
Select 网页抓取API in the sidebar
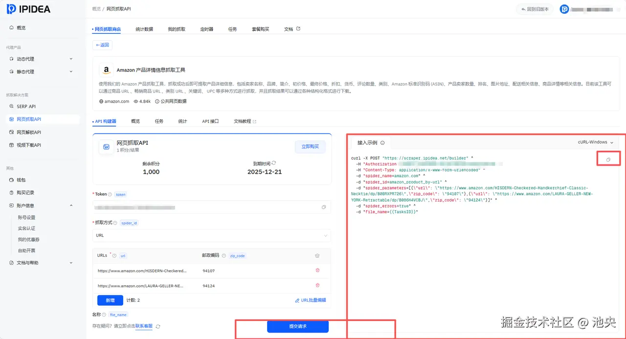pyautogui.click(x=43, y=119)
